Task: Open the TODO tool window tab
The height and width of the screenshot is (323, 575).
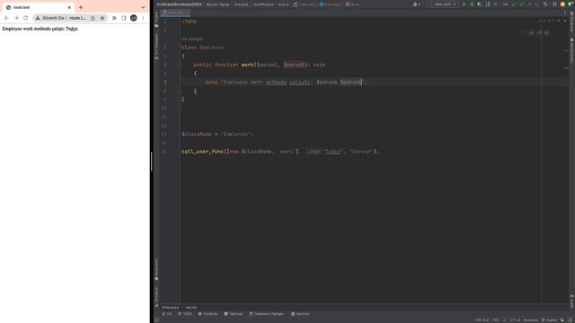Action: (185, 314)
